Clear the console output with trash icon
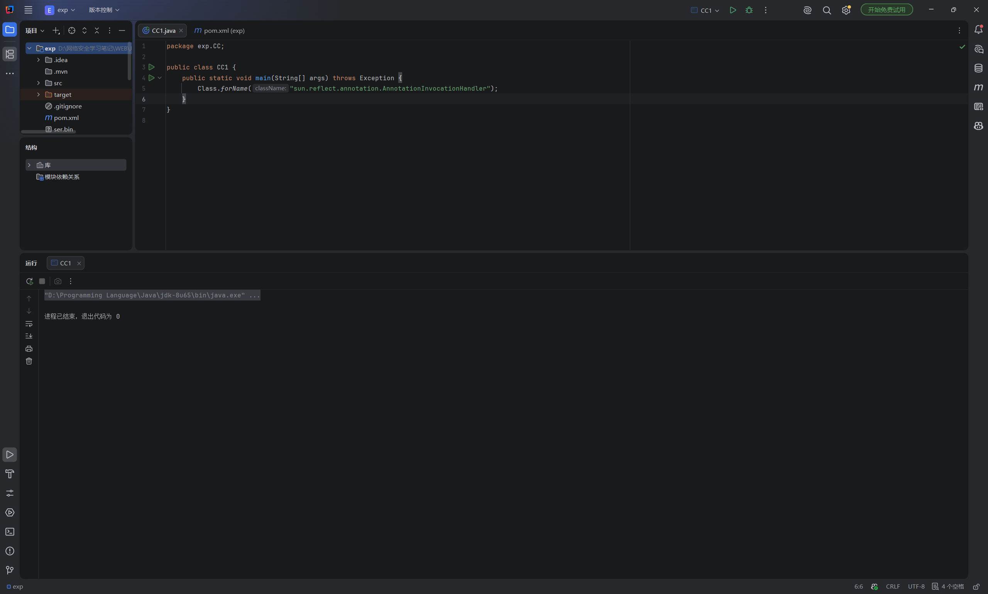Viewport: 988px width, 594px height. [x=29, y=361]
